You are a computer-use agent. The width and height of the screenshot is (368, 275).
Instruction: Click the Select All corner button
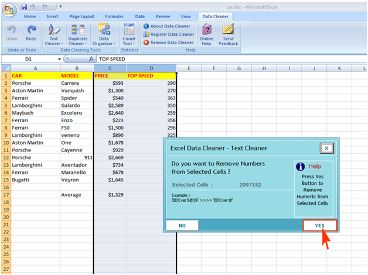click(6, 68)
